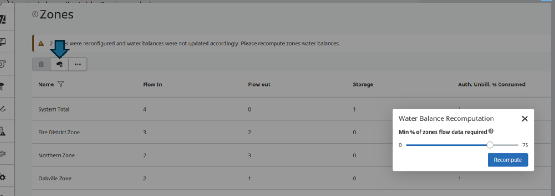
Task: Click the back arrow beside Zones title
Action: pos(35,15)
